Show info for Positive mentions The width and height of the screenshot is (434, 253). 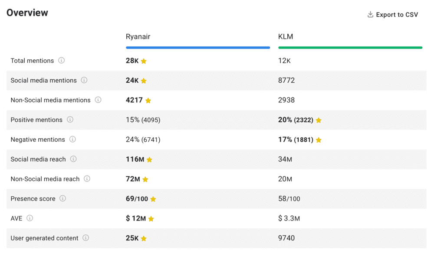pos(70,120)
